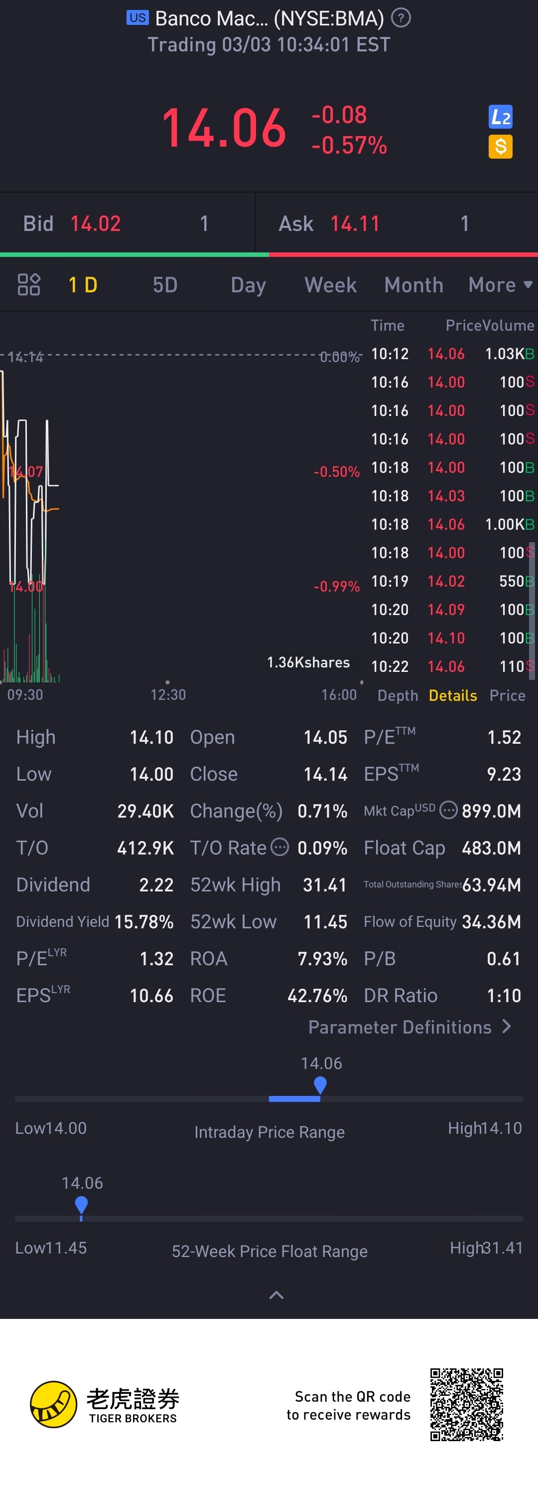Collapse details with the up chevron
Viewport: 538px width, 1491px height.
[x=277, y=1295]
